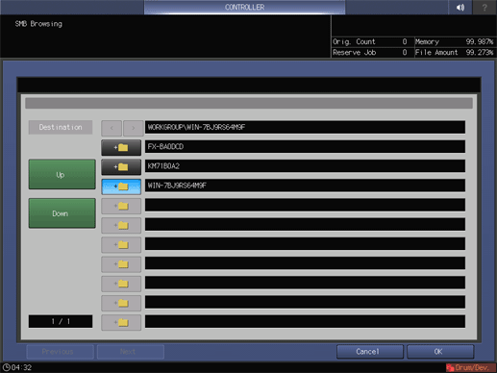This screenshot has width=497, height=373.
Task: Select the FX-BA0DCD entry row
Action: tap(305, 146)
